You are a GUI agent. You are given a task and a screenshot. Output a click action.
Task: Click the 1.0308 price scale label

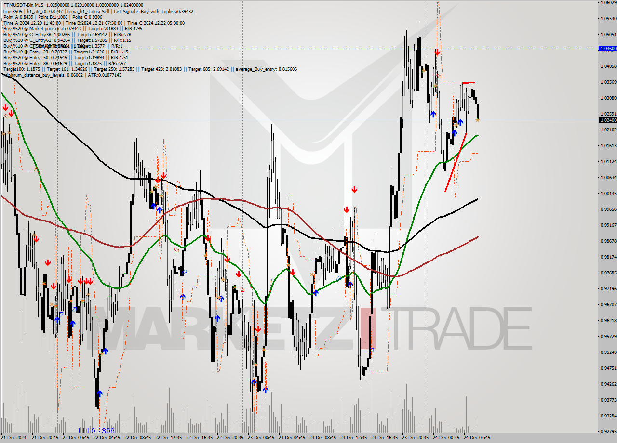[608, 98]
